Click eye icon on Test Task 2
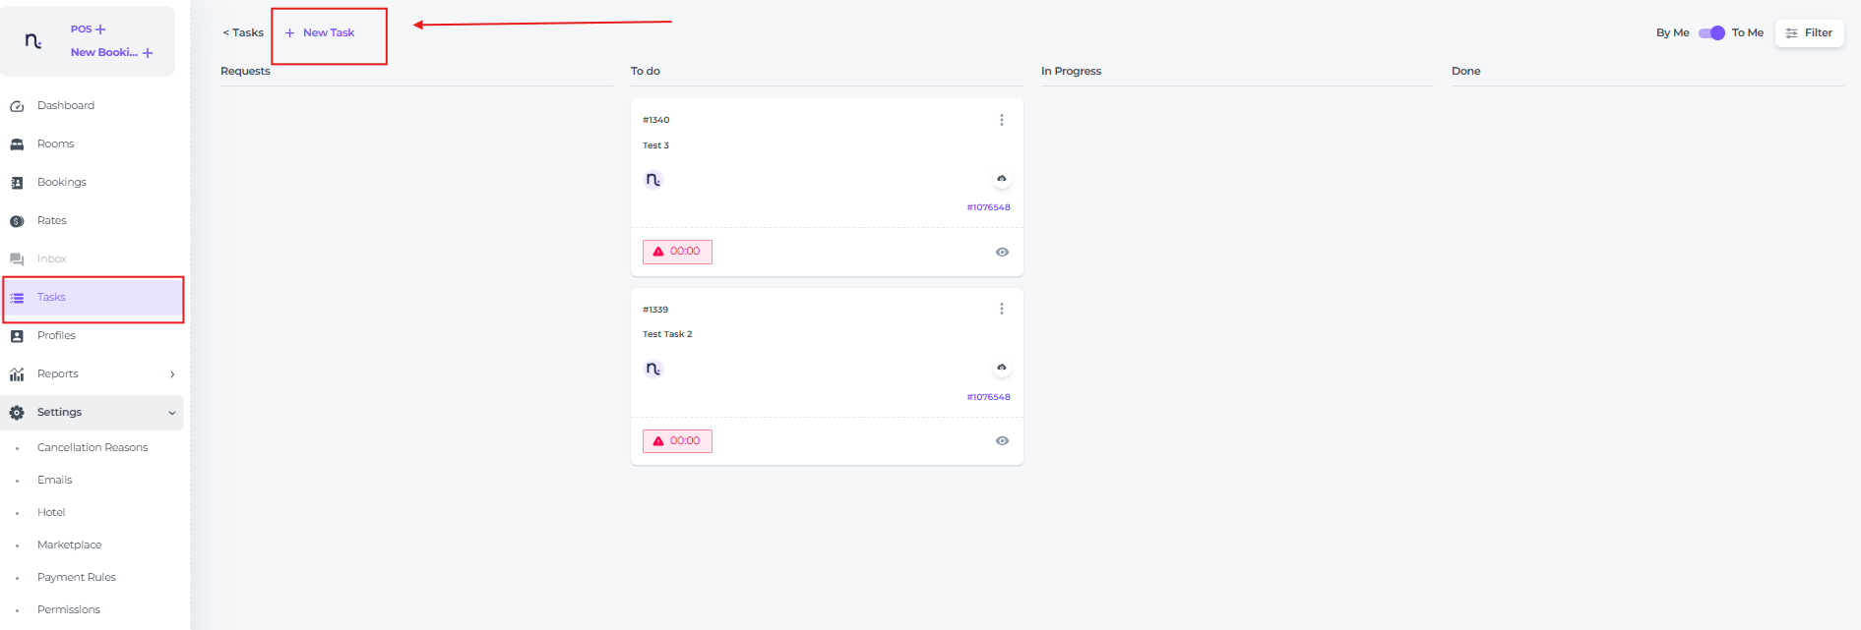The height and width of the screenshot is (630, 1861). click(x=1002, y=441)
